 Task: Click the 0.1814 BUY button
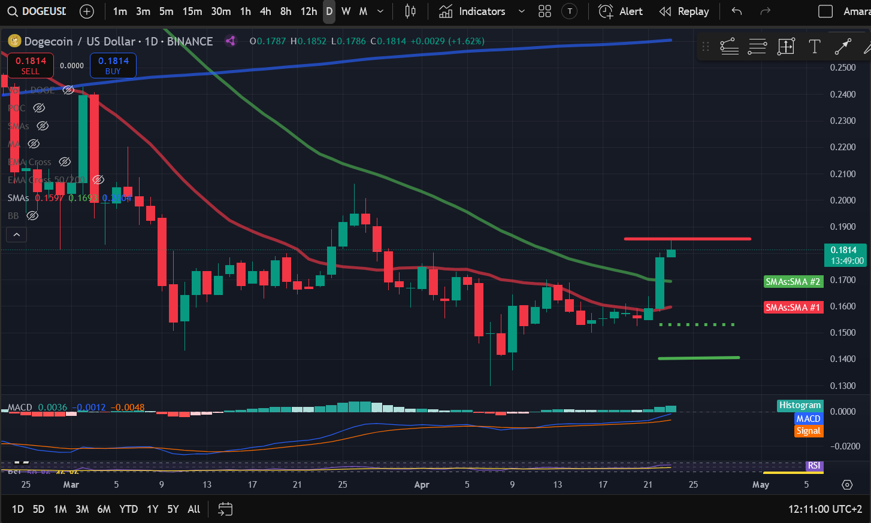click(113, 65)
